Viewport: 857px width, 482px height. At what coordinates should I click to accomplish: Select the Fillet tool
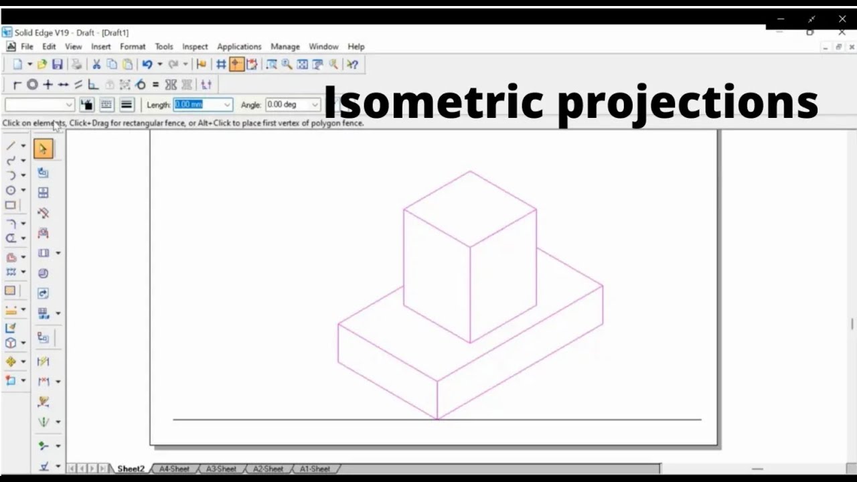click(x=10, y=224)
